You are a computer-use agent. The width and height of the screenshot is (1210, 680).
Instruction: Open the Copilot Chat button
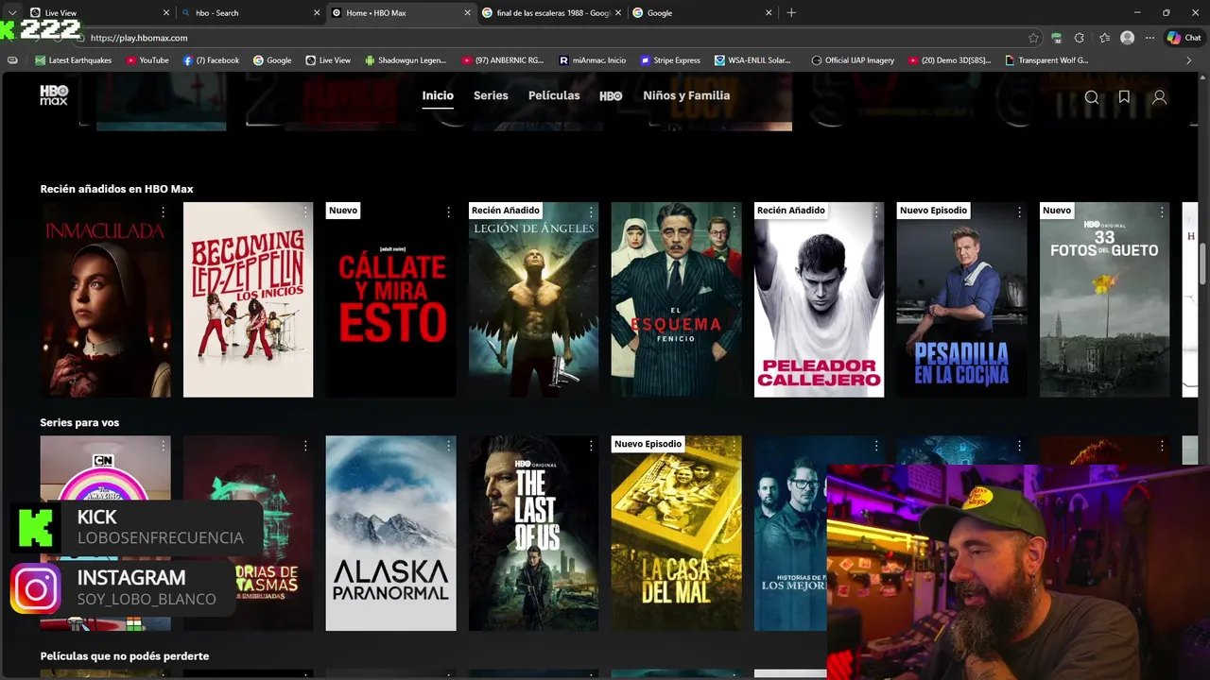point(1184,38)
